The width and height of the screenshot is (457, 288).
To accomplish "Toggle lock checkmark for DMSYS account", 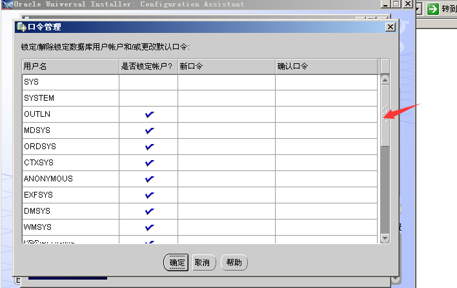I will [148, 211].
